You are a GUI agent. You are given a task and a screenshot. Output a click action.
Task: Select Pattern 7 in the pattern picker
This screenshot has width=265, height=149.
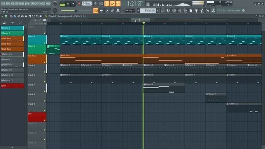(x=12, y=60)
